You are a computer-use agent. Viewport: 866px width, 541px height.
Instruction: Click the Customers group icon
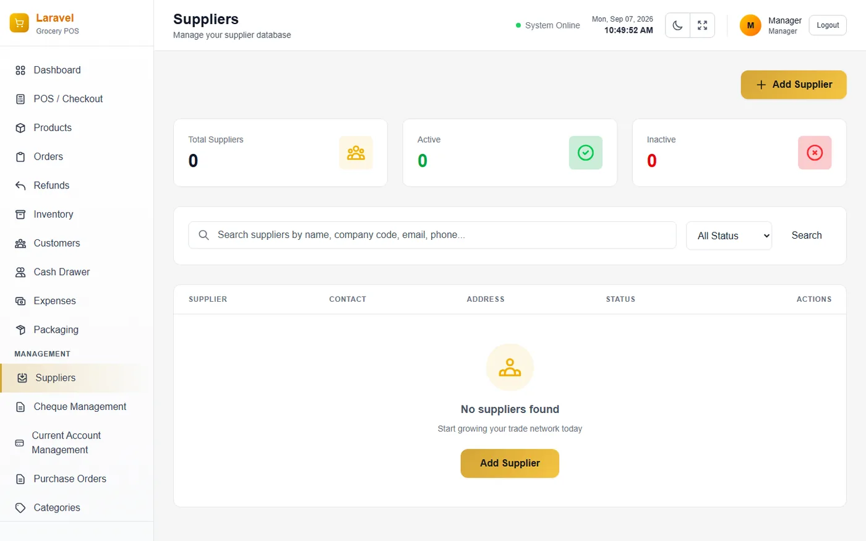(x=20, y=244)
